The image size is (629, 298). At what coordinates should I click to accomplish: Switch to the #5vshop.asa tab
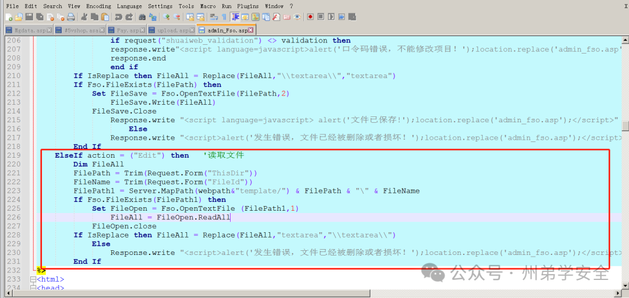[x=79, y=30]
